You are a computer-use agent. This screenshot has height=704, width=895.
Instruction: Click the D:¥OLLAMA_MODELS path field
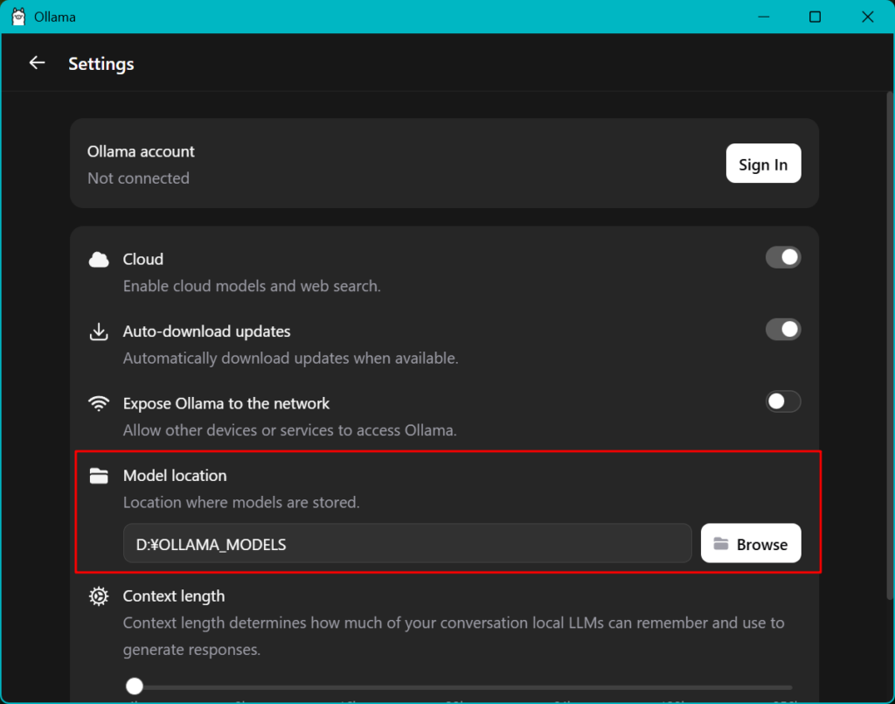(407, 543)
